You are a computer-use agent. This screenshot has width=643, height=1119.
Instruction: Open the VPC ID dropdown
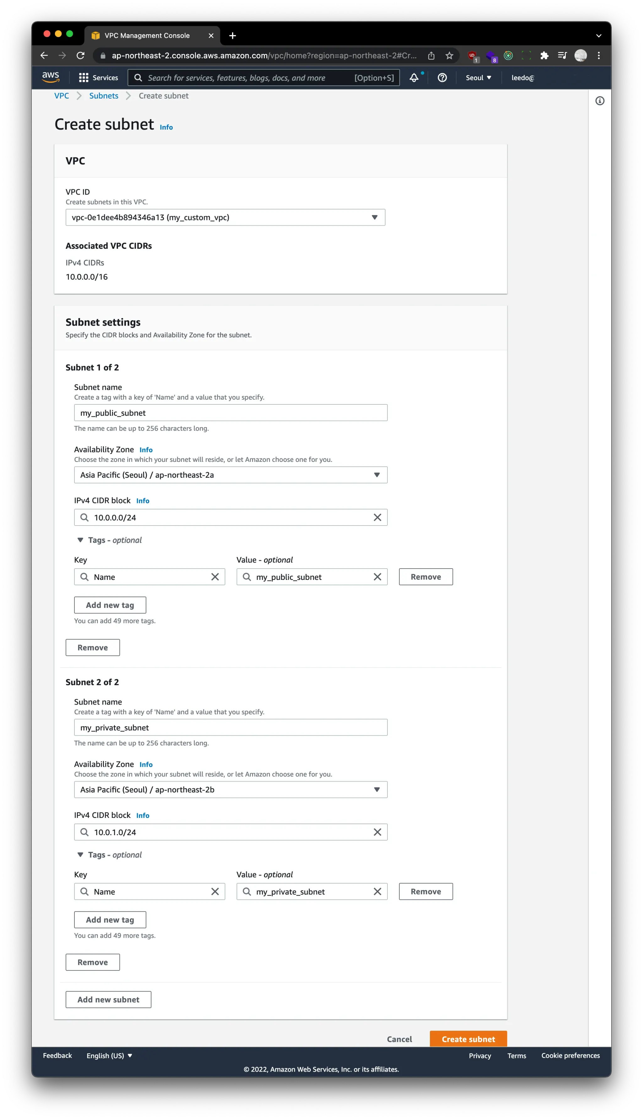pyautogui.click(x=225, y=217)
